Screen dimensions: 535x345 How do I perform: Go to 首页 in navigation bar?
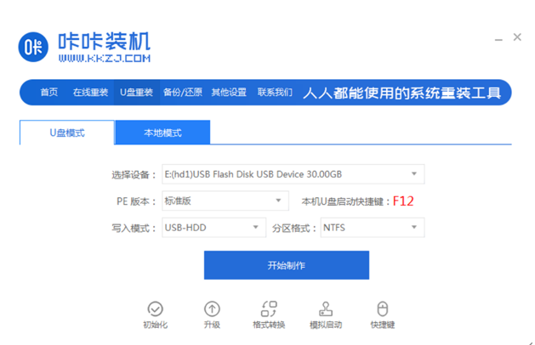(49, 92)
